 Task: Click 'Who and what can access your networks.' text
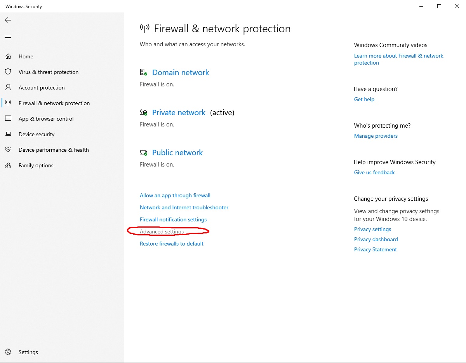coord(192,44)
